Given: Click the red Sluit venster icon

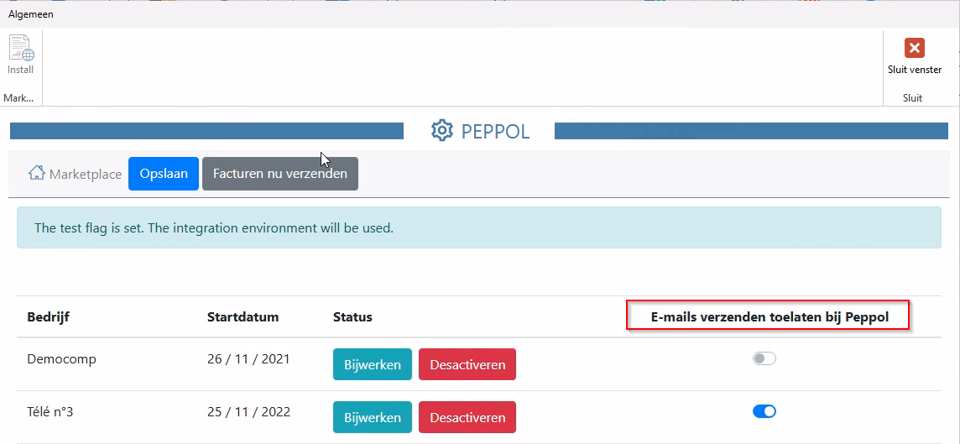Looking at the screenshot, I should 914,49.
